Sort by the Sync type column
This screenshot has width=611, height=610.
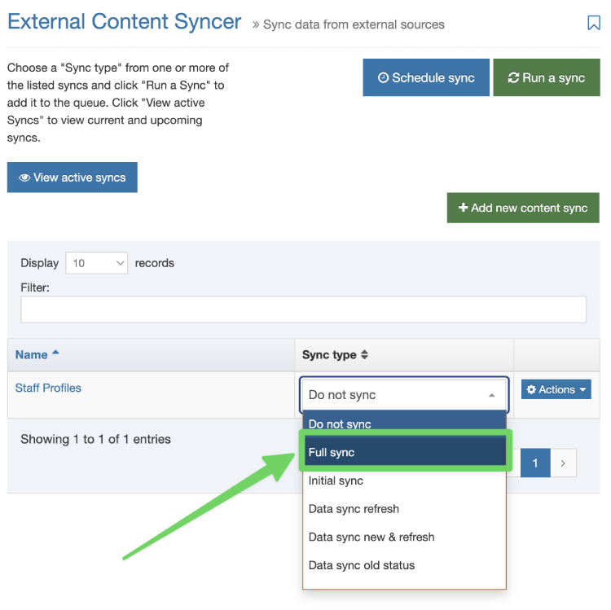pos(335,355)
